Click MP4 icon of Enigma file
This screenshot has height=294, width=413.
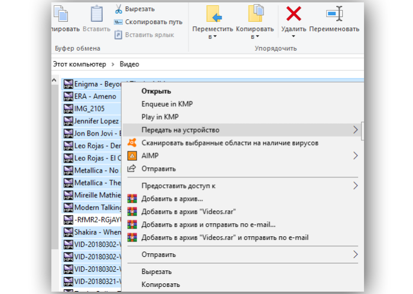pyautogui.click(x=69, y=84)
